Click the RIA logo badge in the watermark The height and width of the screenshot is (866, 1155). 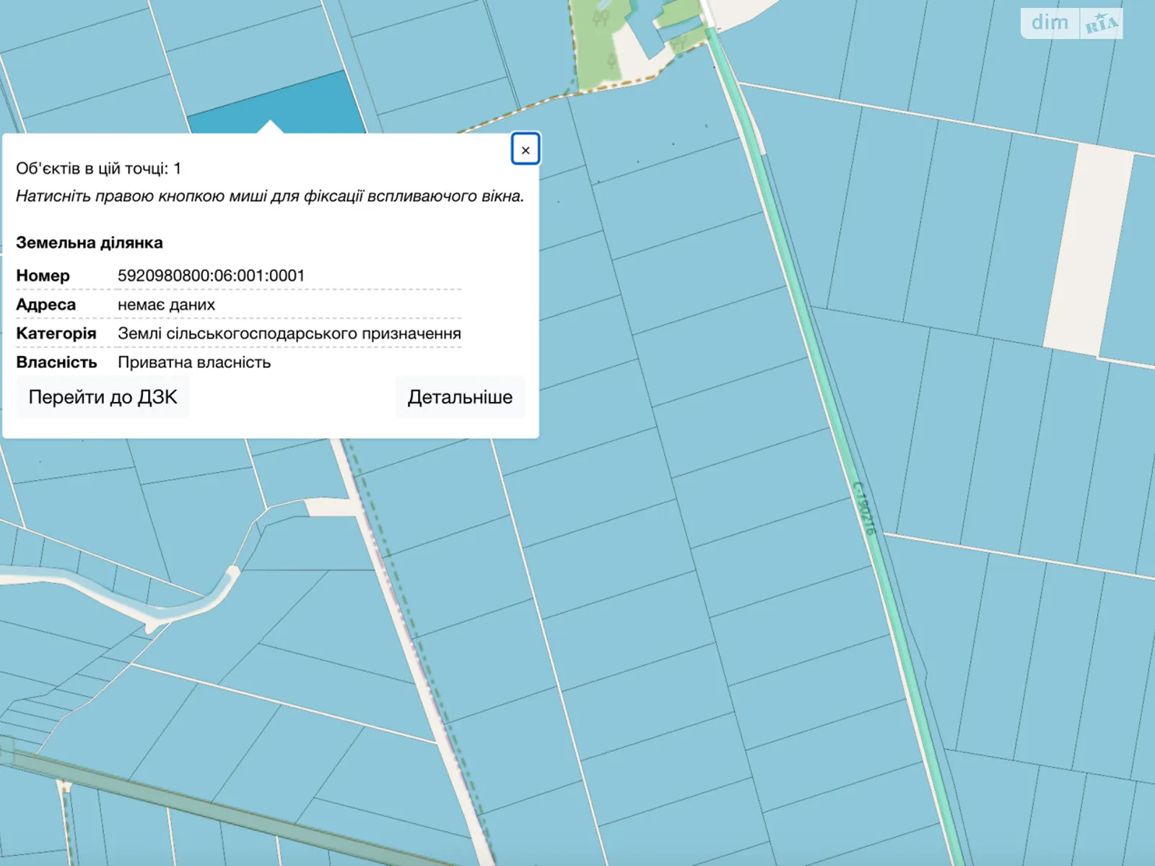tap(1102, 24)
